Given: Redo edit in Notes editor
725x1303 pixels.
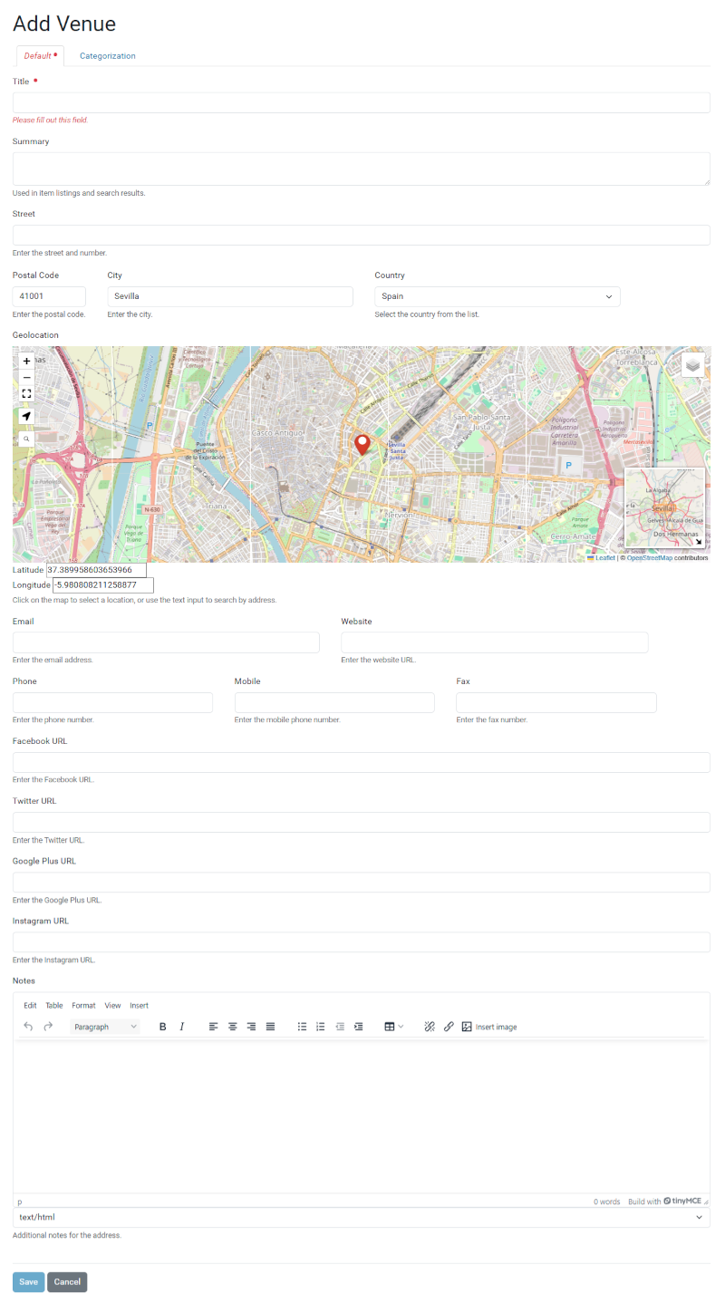Looking at the screenshot, I should coord(48,1027).
